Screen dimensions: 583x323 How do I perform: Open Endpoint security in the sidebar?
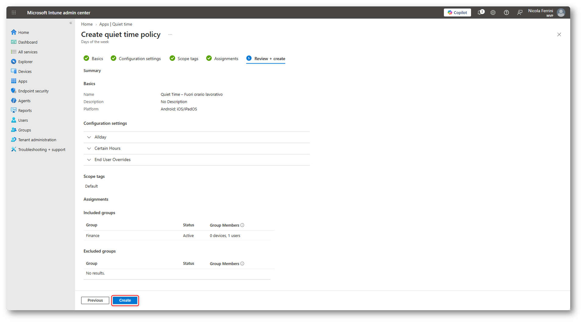pos(33,91)
